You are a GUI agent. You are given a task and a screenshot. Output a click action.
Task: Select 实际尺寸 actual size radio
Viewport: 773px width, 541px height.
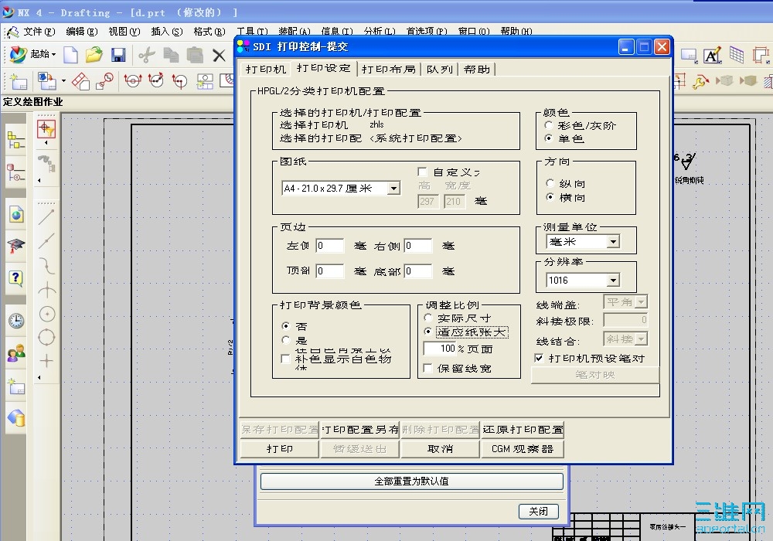(428, 318)
